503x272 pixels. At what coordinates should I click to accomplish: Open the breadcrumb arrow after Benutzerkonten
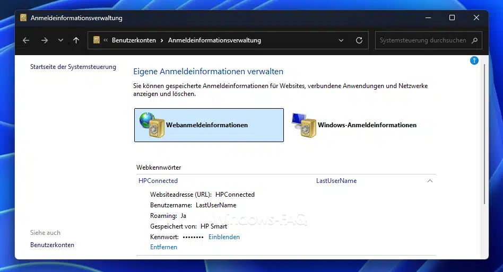pyautogui.click(x=162, y=40)
